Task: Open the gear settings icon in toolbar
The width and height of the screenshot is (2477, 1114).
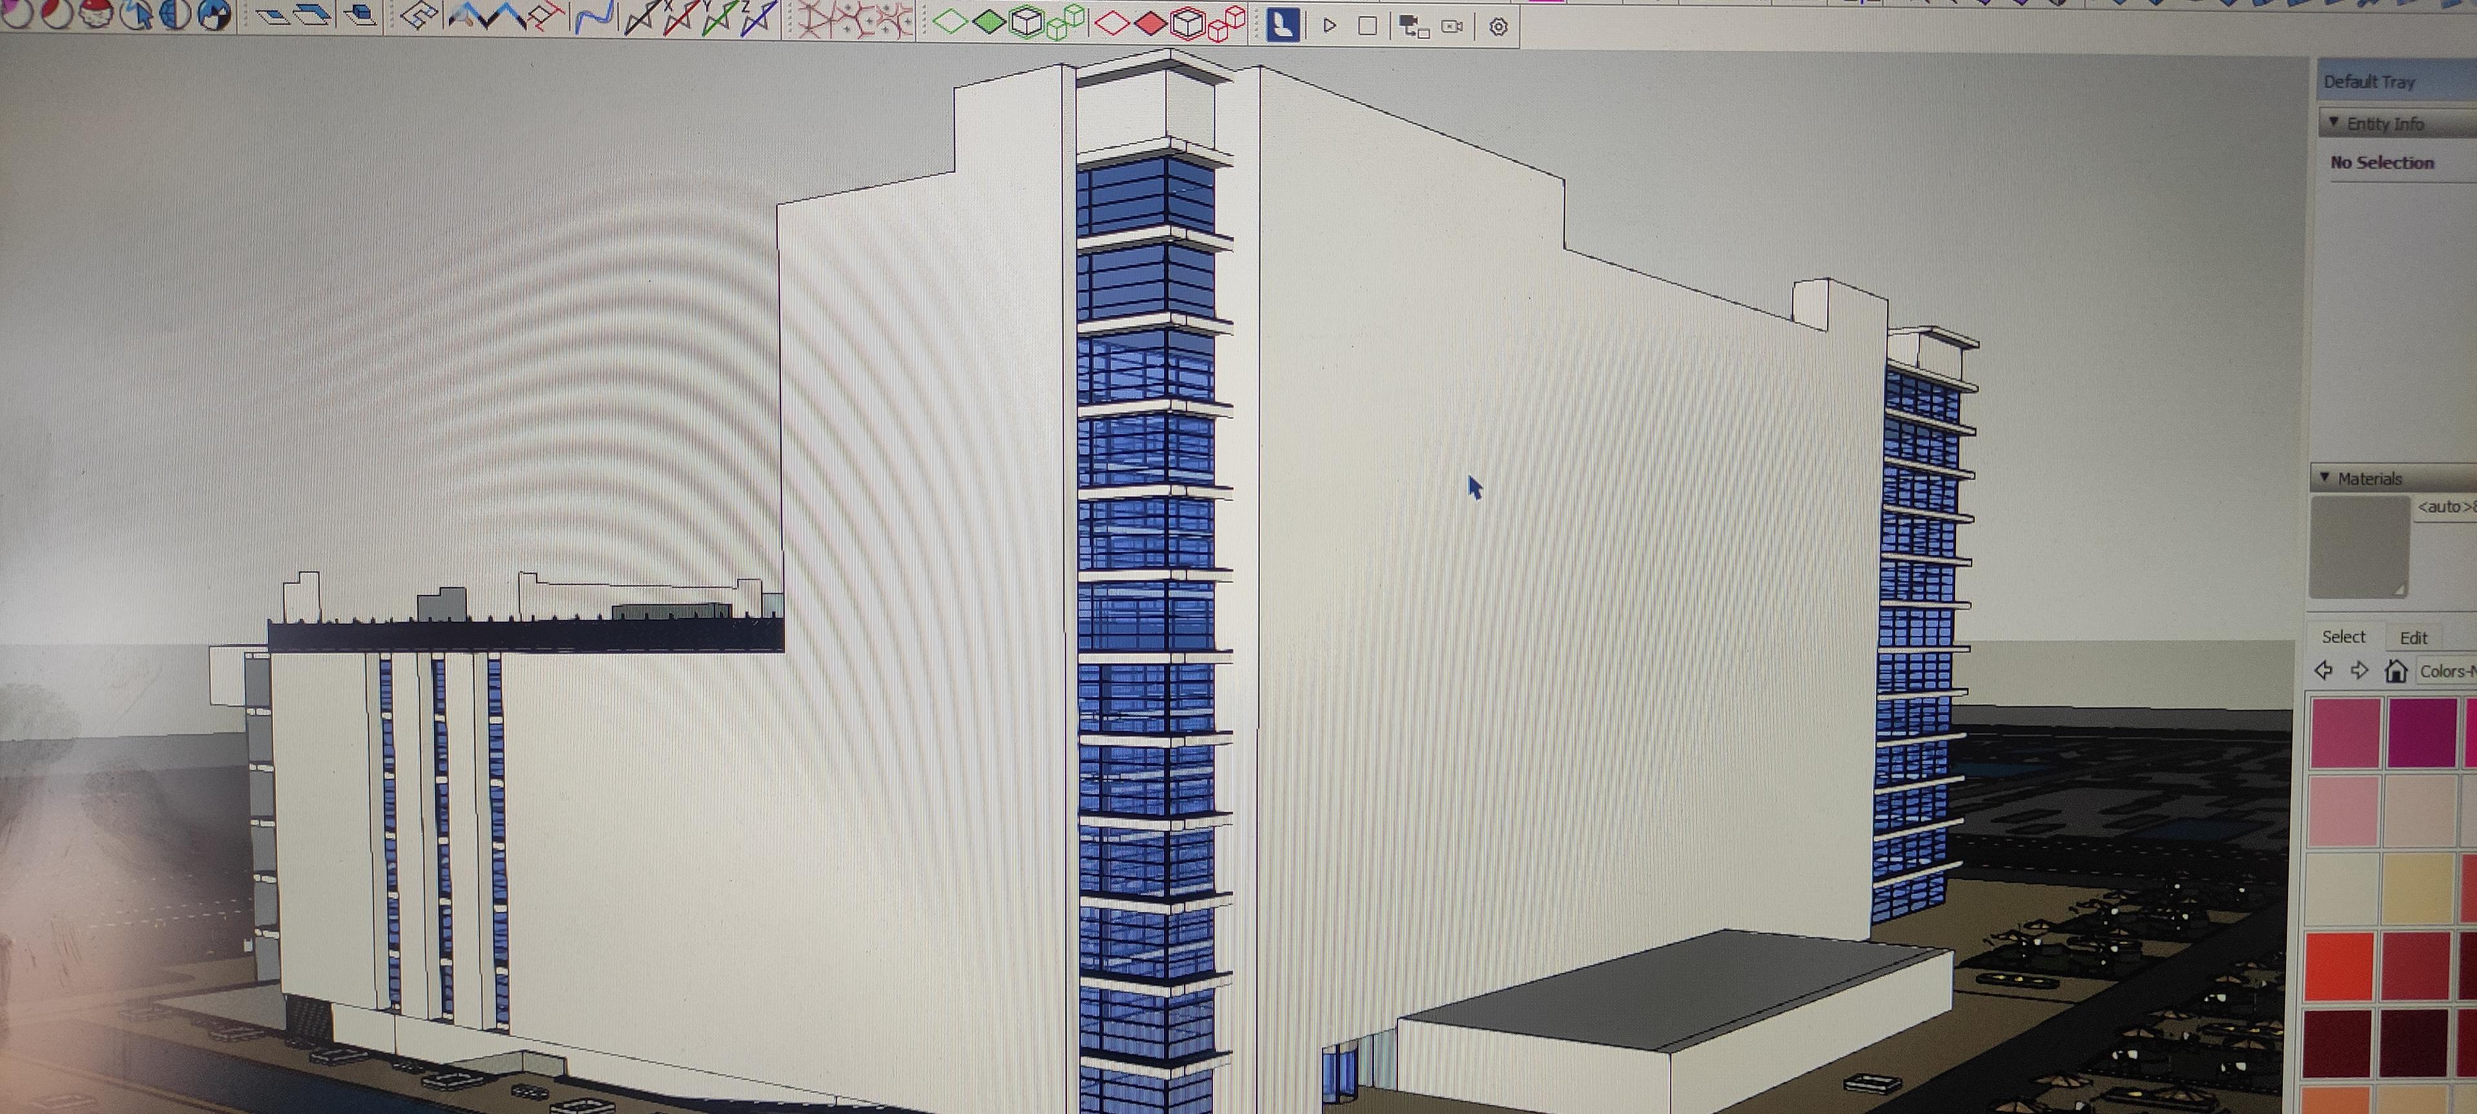Action: [x=1497, y=27]
